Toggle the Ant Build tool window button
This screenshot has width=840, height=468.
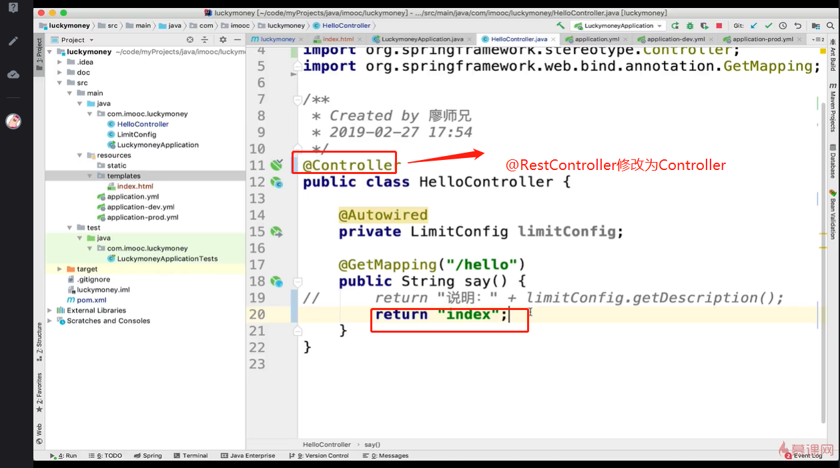click(x=833, y=54)
